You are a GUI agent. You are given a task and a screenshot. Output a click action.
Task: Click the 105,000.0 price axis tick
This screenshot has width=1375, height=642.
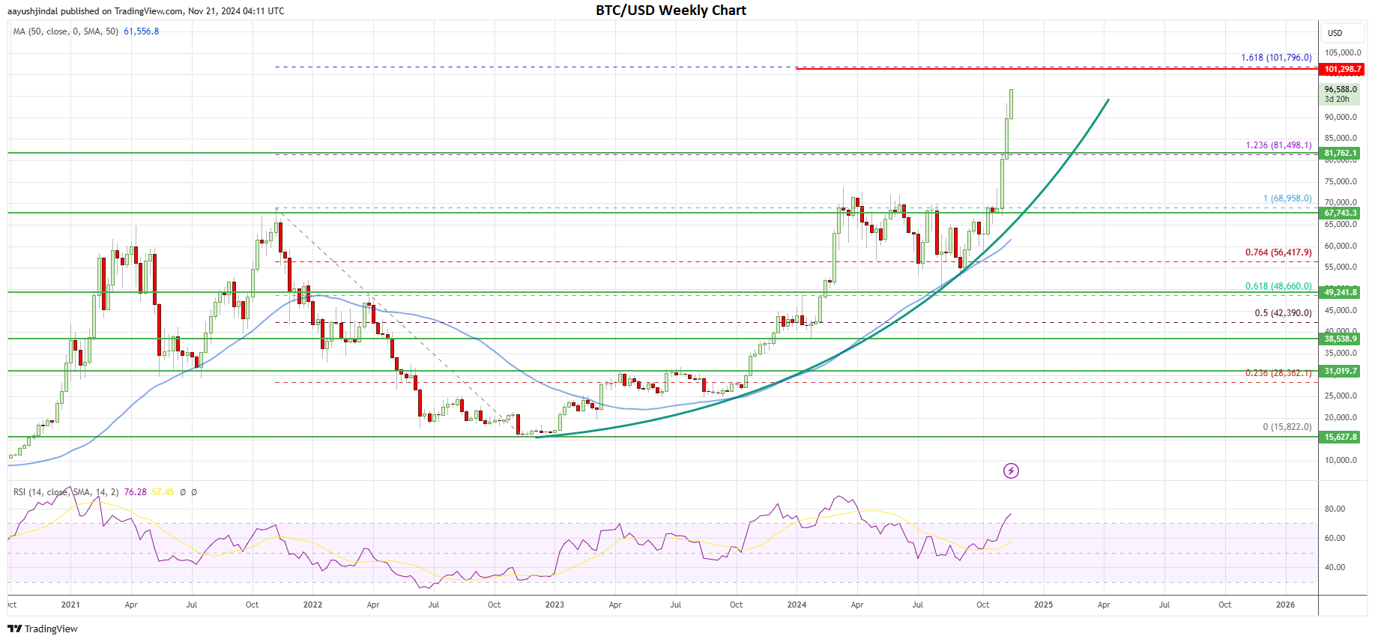pos(1343,52)
